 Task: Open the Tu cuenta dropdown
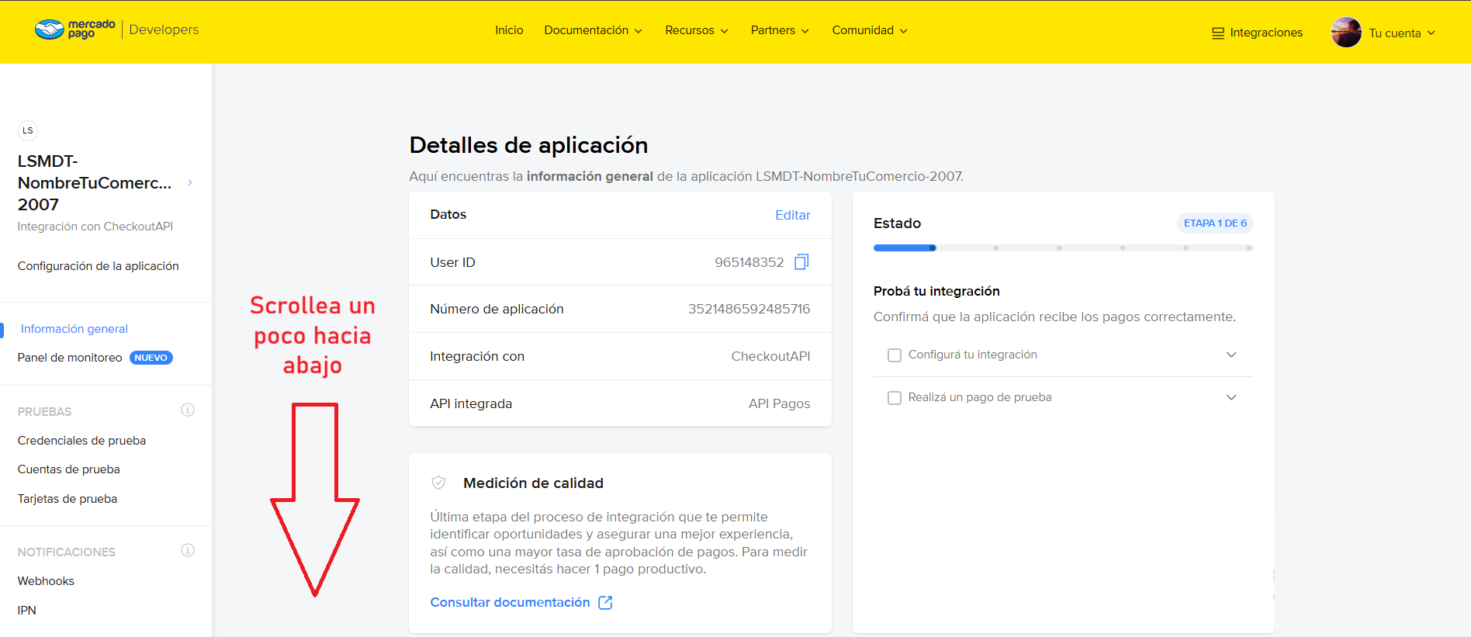[1402, 33]
